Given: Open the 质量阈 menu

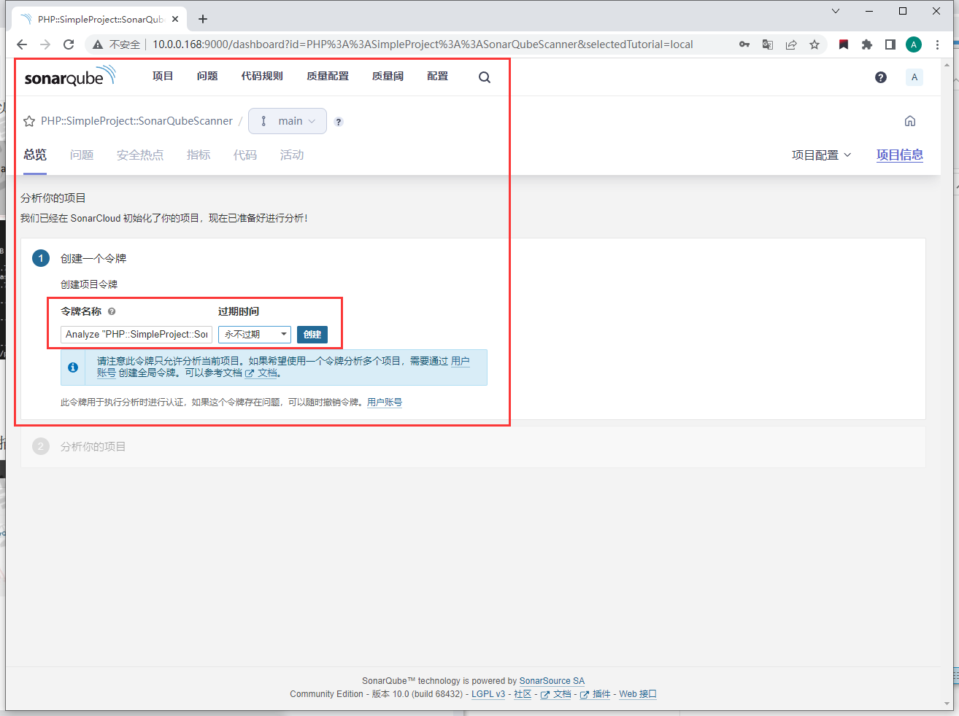Looking at the screenshot, I should coord(388,76).
